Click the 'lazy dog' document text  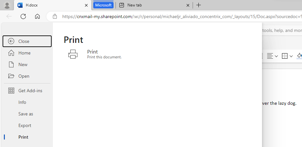287,103
